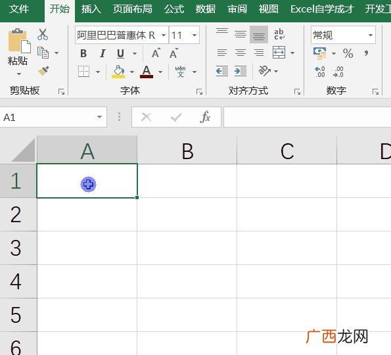This screenshot has width=391, height=355.
Task: Click the Cut scissors icon
Action: pyautogui.click(x=43, y=34)
